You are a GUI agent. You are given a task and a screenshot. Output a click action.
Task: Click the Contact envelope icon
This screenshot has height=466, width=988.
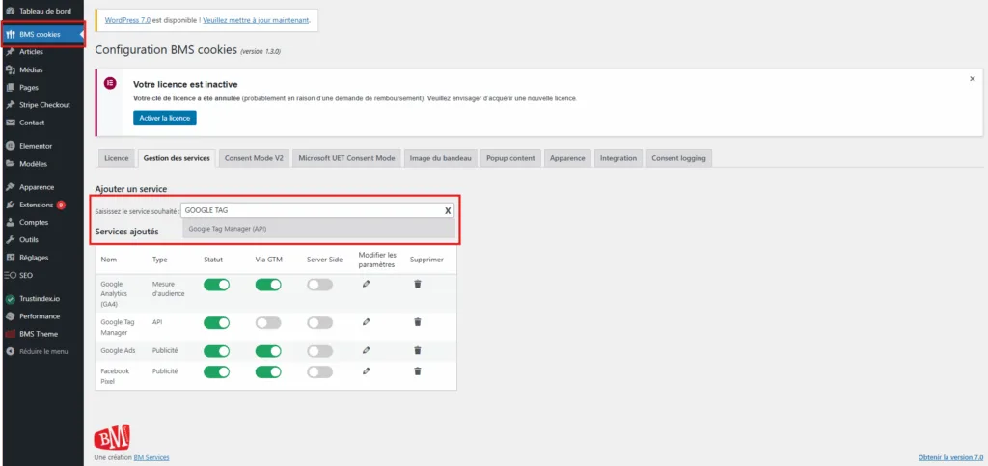point(10,123)
